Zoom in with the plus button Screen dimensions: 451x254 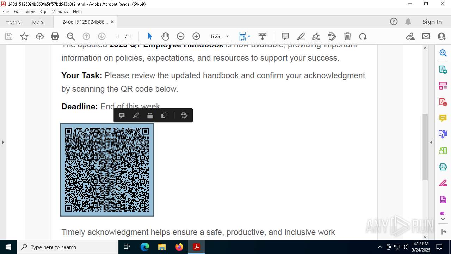[x=196, y=36]
